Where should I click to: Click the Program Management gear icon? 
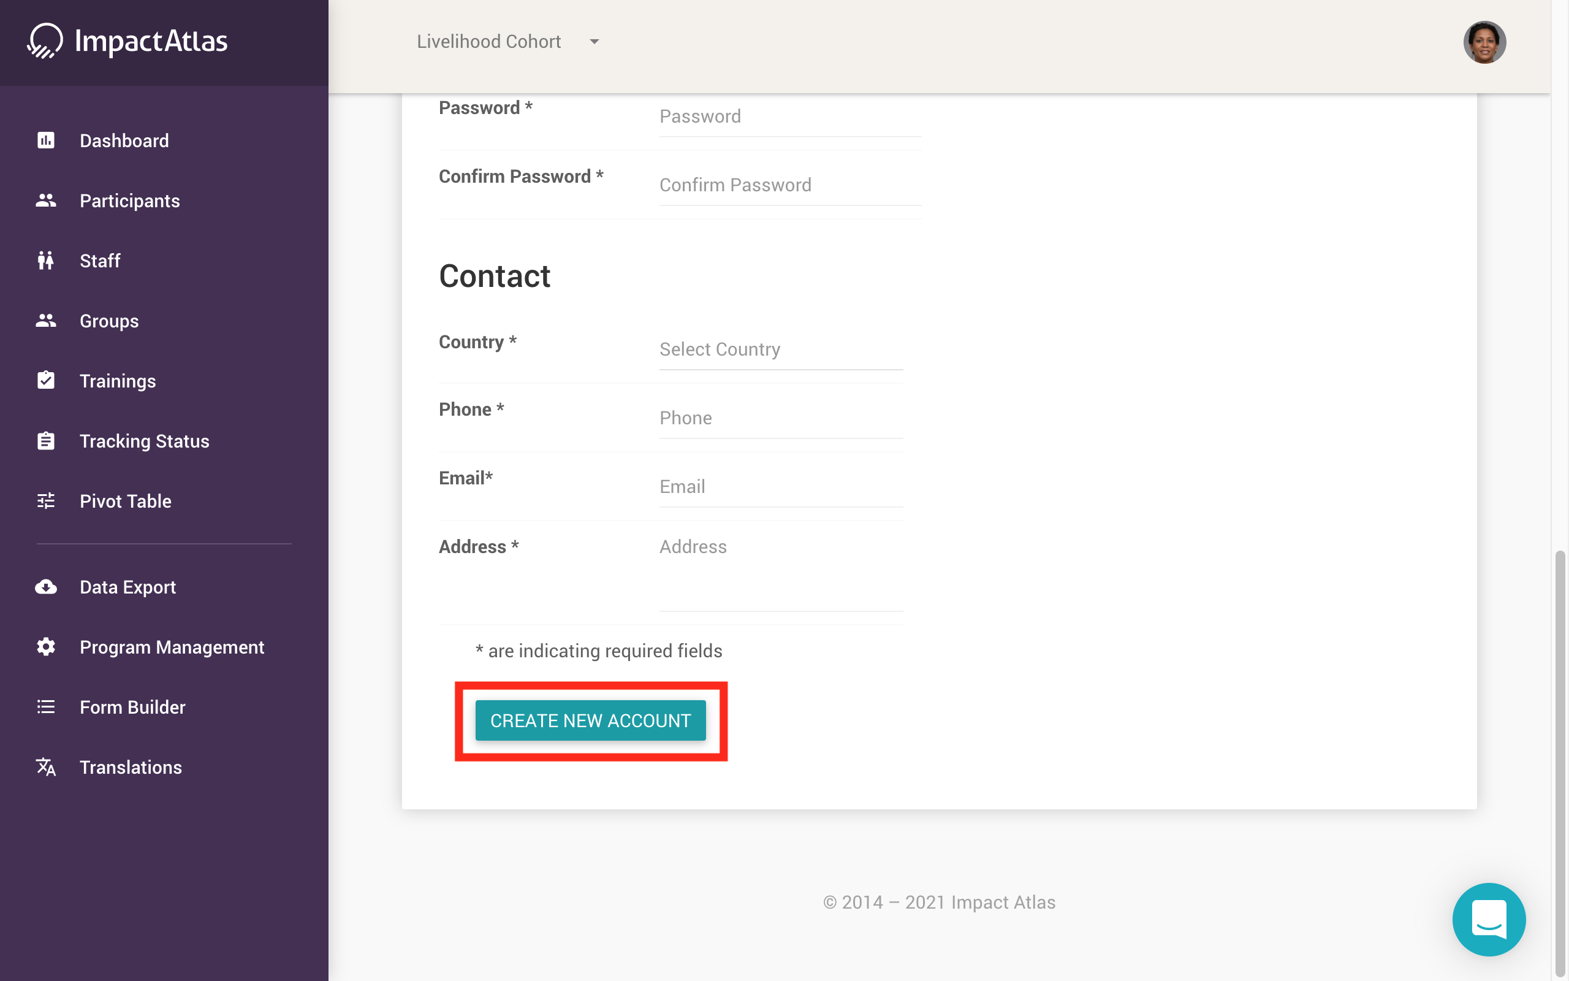(x=45, y=647)
